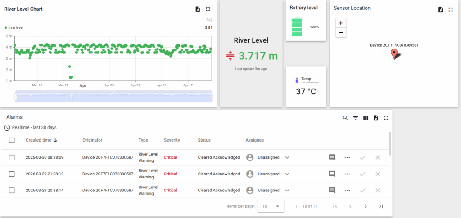This screenshot has height=218, width=461.
Task: Sort alarms by Created time column
Action: point(41,140)
